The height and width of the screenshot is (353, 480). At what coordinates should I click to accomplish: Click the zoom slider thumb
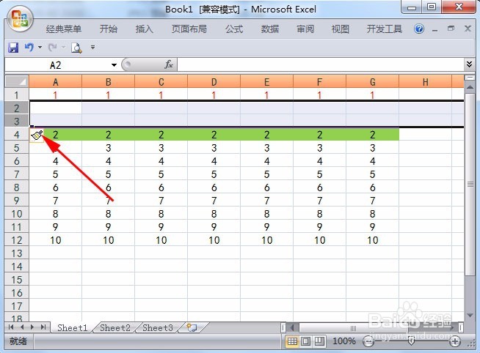click(412, 341)
